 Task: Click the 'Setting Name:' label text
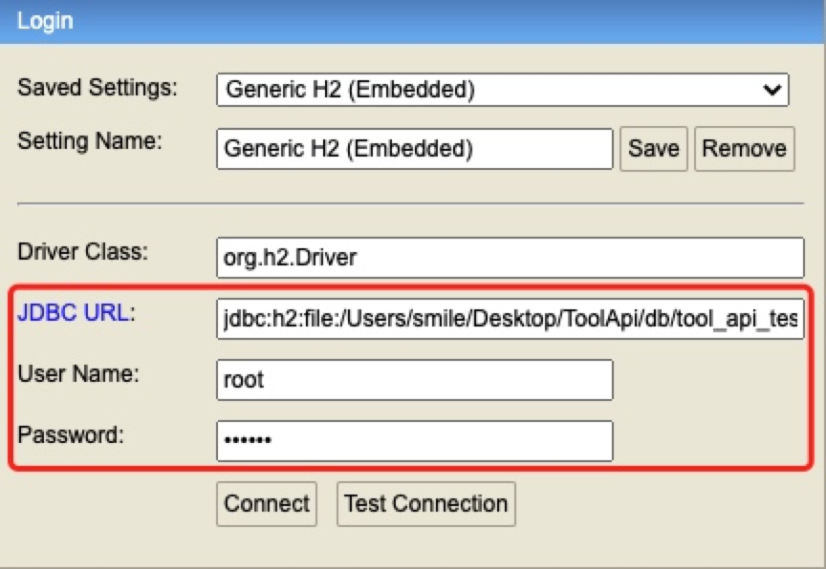tap(90, 141)
